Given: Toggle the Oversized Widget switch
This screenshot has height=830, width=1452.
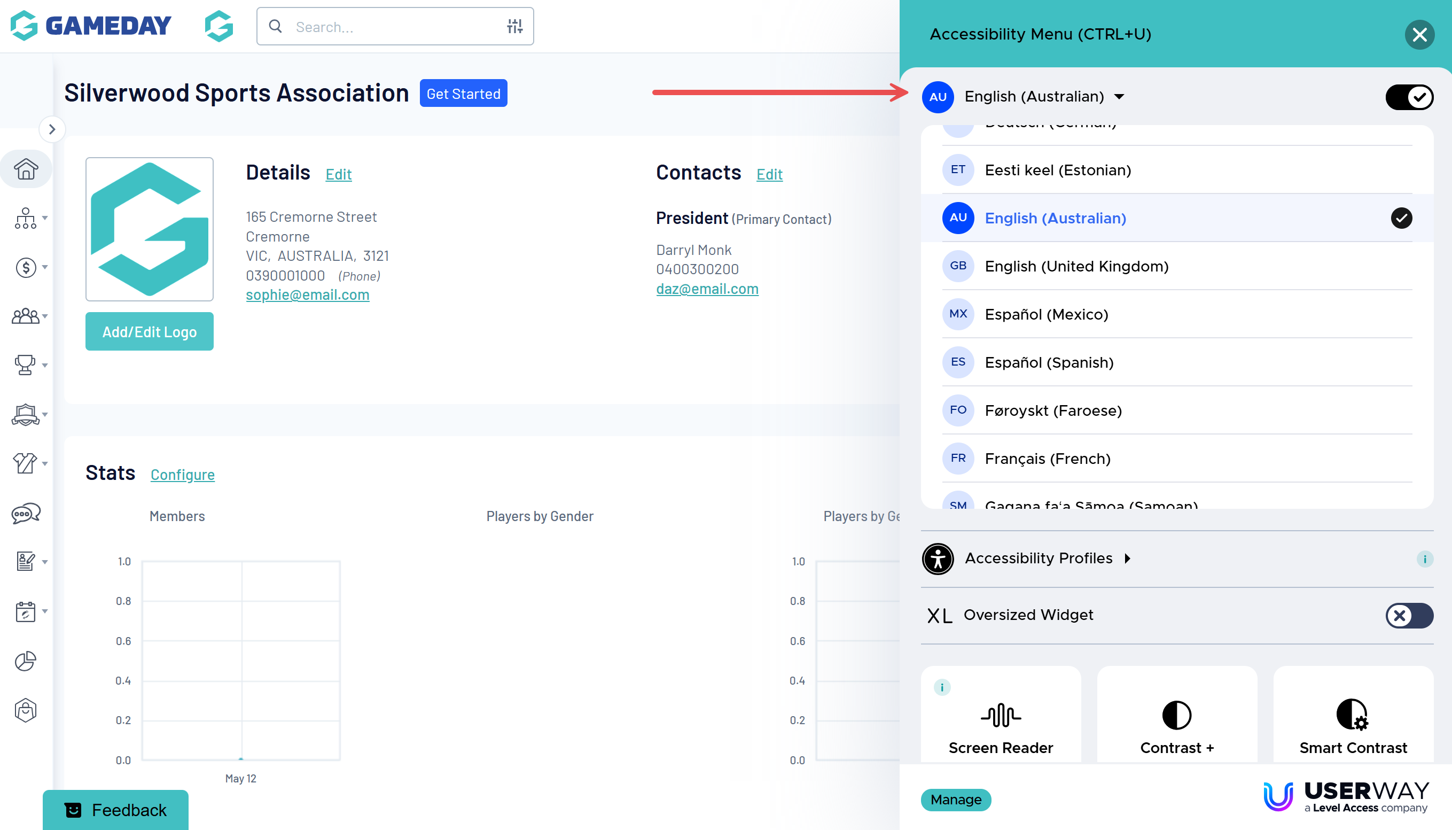Looking at the screenshot, I should click(x=1409, y=616).
